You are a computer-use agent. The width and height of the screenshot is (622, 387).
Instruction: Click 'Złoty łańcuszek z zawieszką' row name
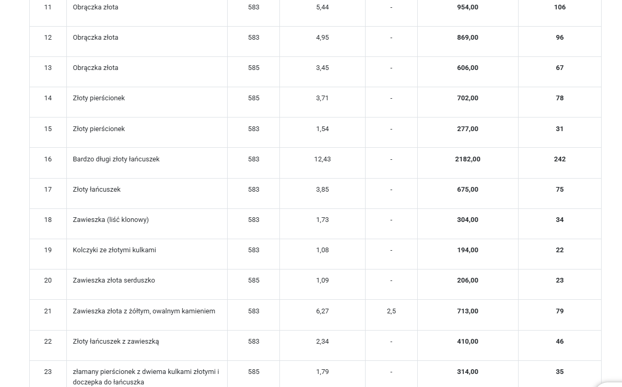116,342
